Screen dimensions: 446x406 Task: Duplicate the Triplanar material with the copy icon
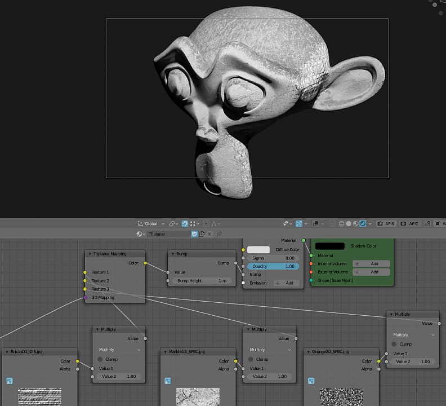[202, 234]
